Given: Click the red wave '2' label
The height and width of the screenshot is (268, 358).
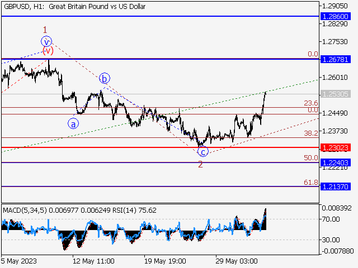Looking at the screenshot, I should 200,164.
